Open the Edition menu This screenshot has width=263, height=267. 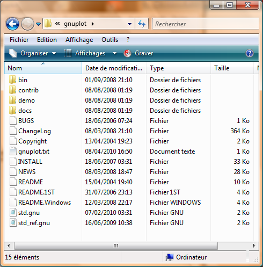pos(47,40)
